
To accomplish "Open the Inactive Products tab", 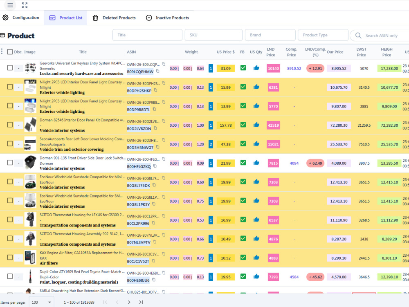I will tap(167, 18).
